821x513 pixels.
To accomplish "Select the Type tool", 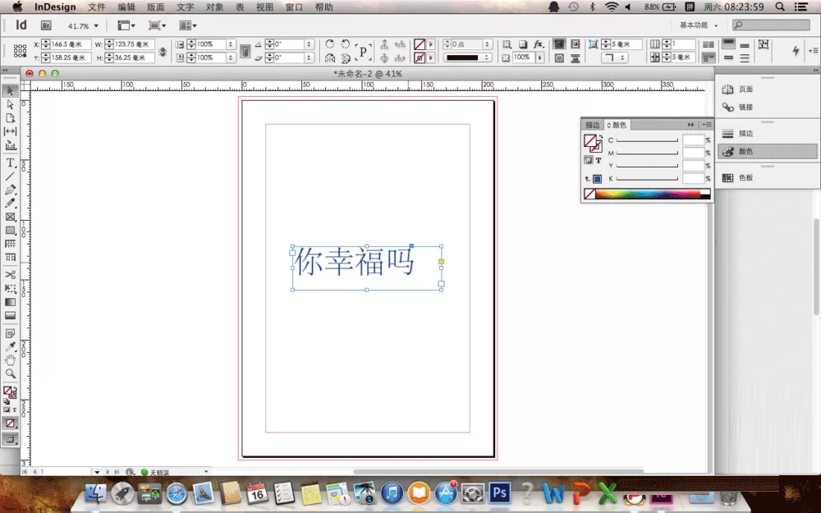I will (x=10, y=163).
